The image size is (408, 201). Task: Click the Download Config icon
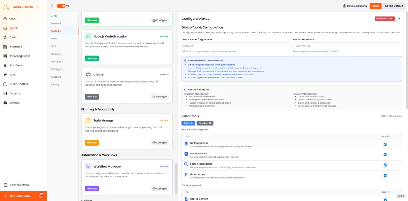pos(344,6)
